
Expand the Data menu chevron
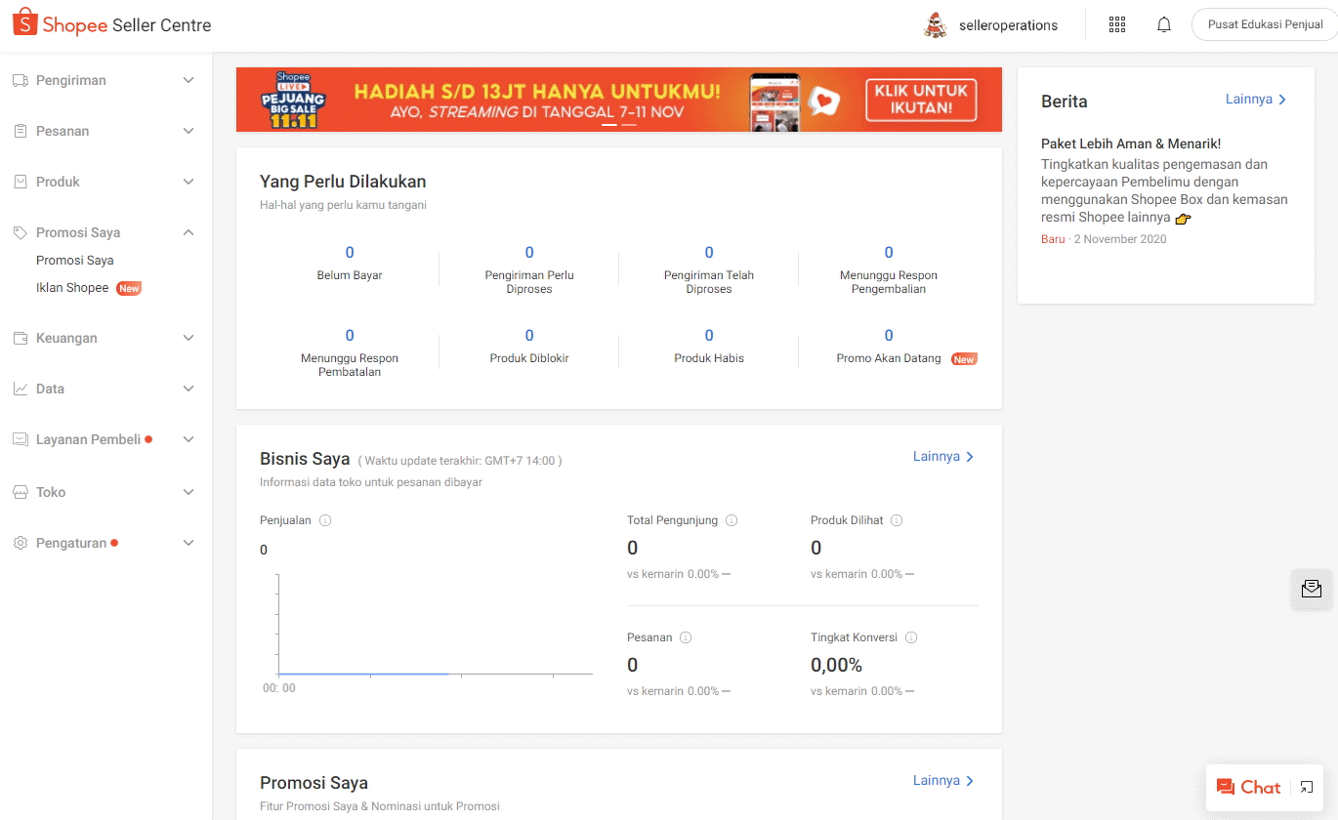[188, 389]
